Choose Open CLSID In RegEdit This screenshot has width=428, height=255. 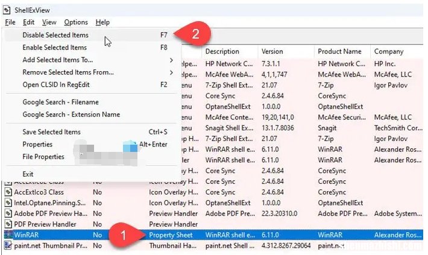pos(92,84)
